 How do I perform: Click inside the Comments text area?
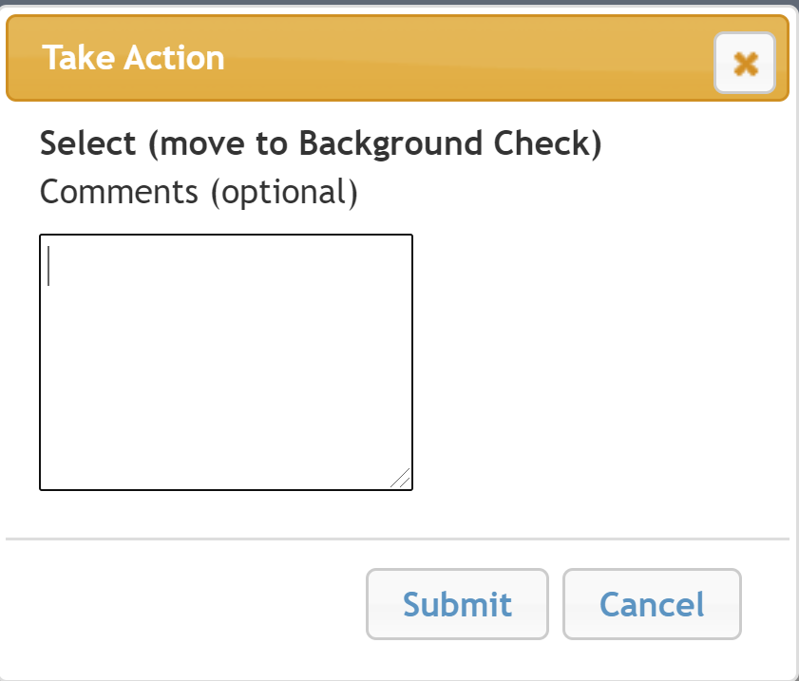tap(226, 362)
